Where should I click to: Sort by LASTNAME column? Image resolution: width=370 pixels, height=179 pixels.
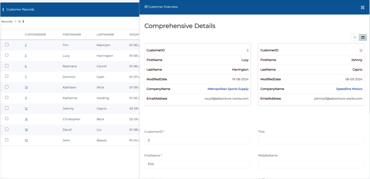[x=105, y=34]
